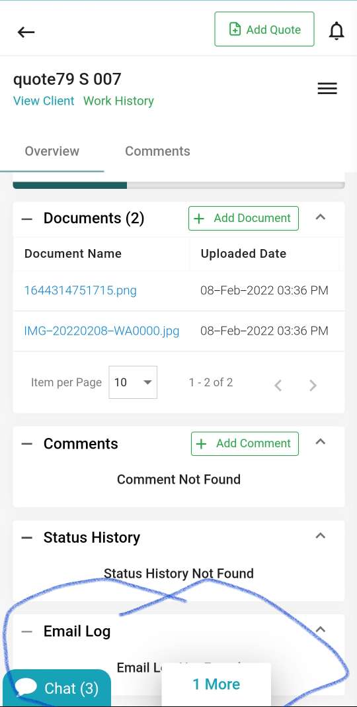
Task: Open the View Client link
Action: (44, 101)
